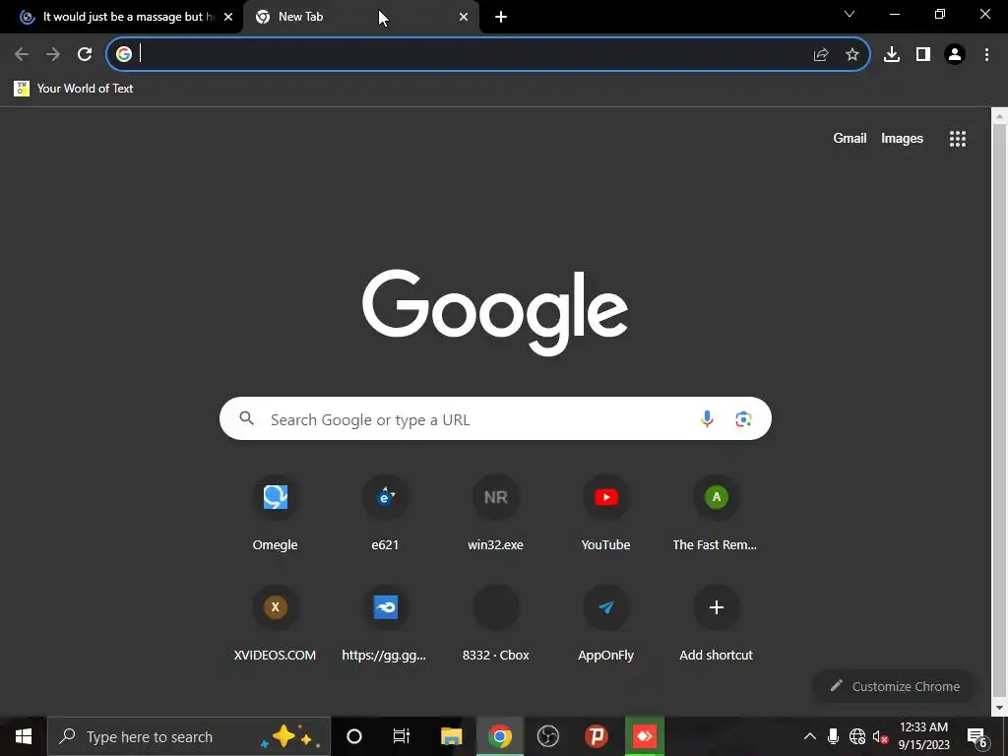Open a new tab with the plus button
The width and height of the screenshot is (1008, 756).
[x=501, y=17]
